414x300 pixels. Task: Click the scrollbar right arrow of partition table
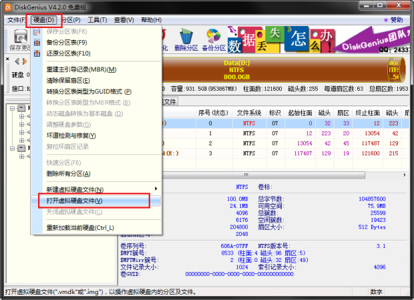click(x=405, y=175)
